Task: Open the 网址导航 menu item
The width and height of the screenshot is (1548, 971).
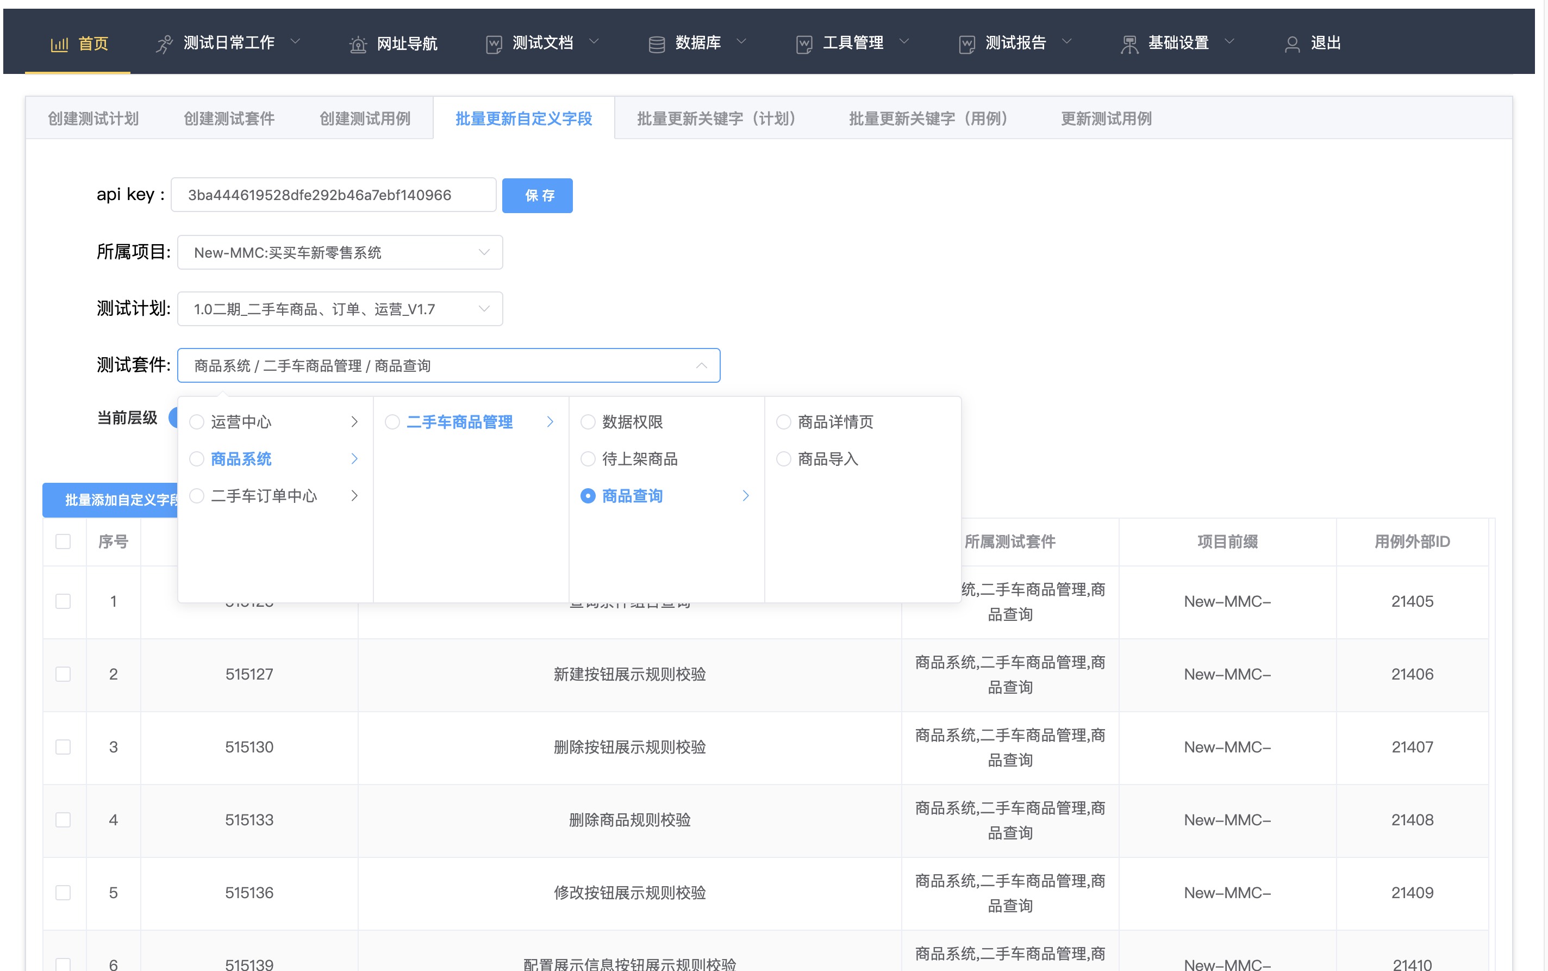Action: point(394,43)
